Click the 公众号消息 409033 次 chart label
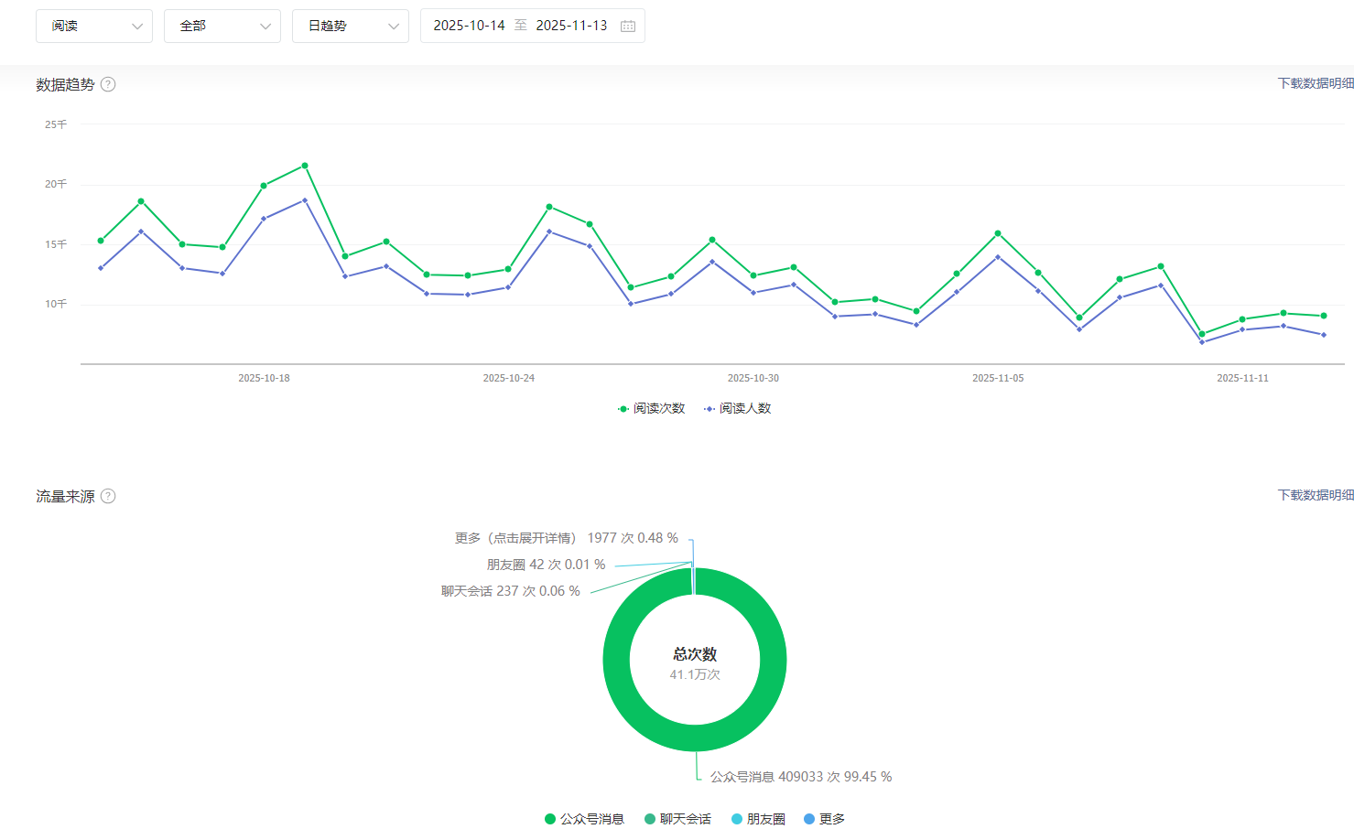 pyautogui.click(x=800, y=777)
